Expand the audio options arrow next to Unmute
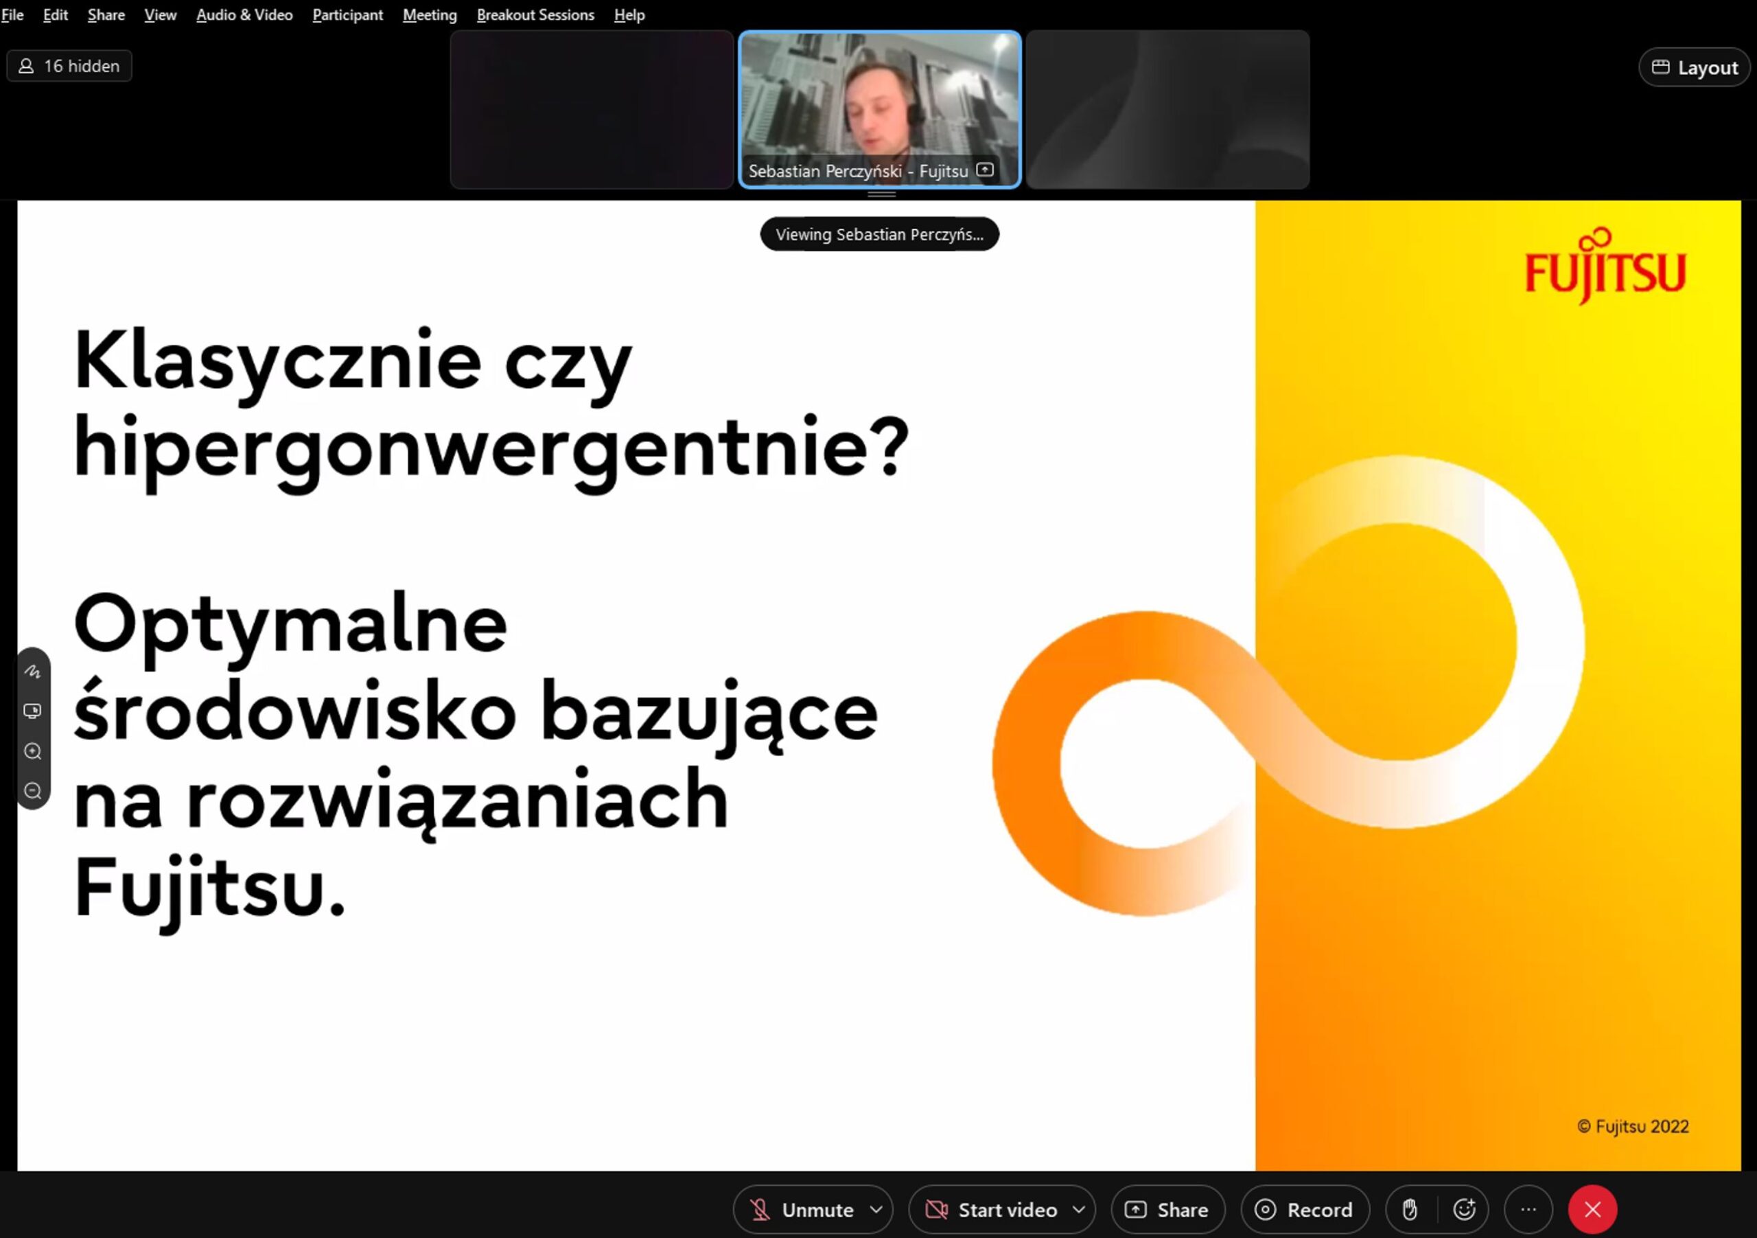Viewport: 1757px width, 1238px height. coord(877,1210)
